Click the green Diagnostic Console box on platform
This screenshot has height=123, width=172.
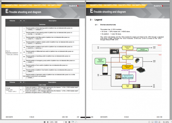142,50
